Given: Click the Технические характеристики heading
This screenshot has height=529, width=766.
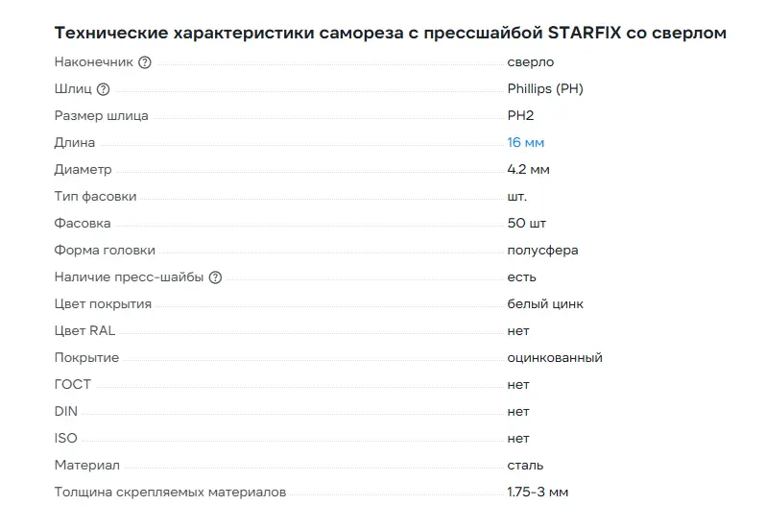Looking at the screenshot, I should pos(391,33).
